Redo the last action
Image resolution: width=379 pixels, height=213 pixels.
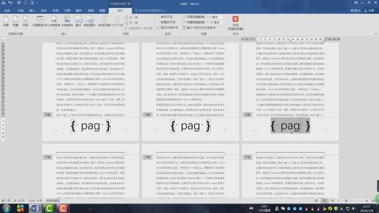[x=18, y=2]
